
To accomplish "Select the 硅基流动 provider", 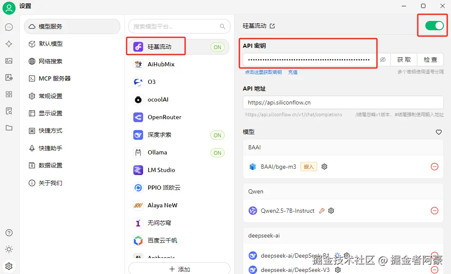I will click(x=179, y=47).
